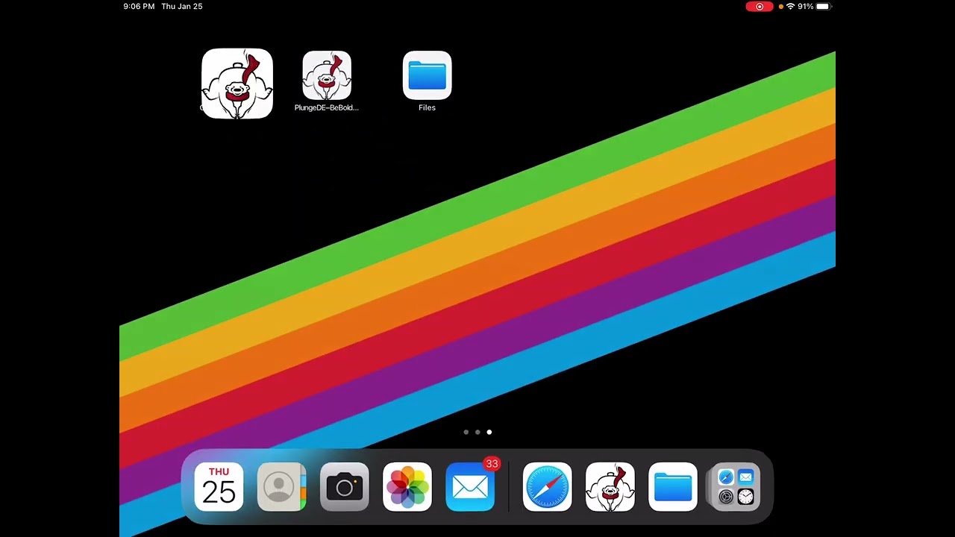Viewport: 955px width, 537px height.
Task: Select the first home screen page dot
Action: pos(466,432)
